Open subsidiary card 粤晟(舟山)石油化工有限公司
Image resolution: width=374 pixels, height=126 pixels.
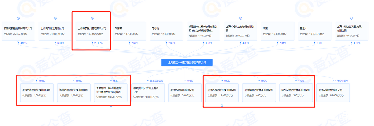148,93
